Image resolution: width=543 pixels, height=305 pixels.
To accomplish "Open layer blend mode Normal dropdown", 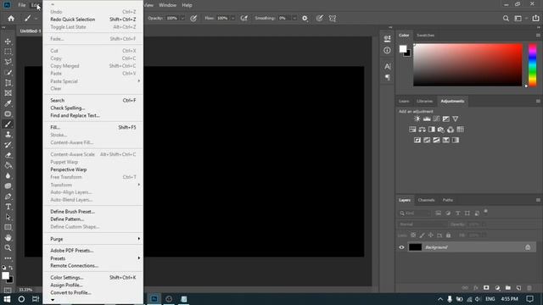I will 423,224.
